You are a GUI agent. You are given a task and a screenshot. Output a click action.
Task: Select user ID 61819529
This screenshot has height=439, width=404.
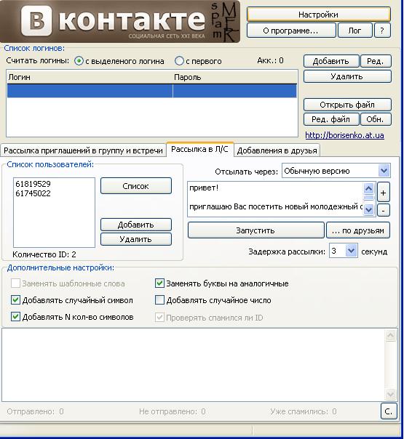coord(33,184)
